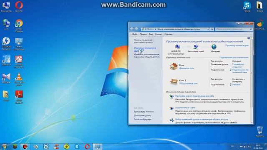Open Домашняя группа in See also
Image resolution: width=267 pixels, height=150 pixels.
pyautogui.click(x=142, y=115)
